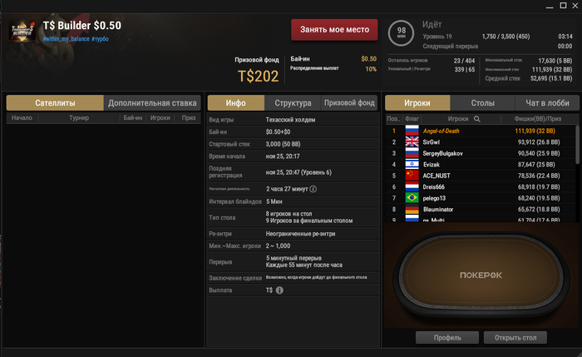This screenshot has height=357, width=582.
Task: Switch to the Сателлиты tab
Action: pyautogui.click(x=55, y=103)
